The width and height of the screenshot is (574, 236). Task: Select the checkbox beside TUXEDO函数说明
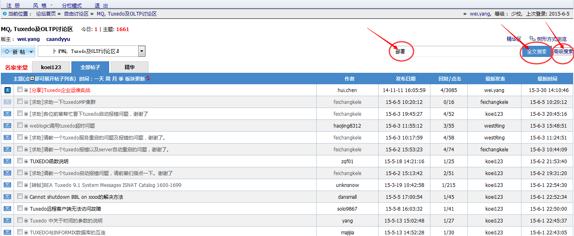[x=20, y=161]
